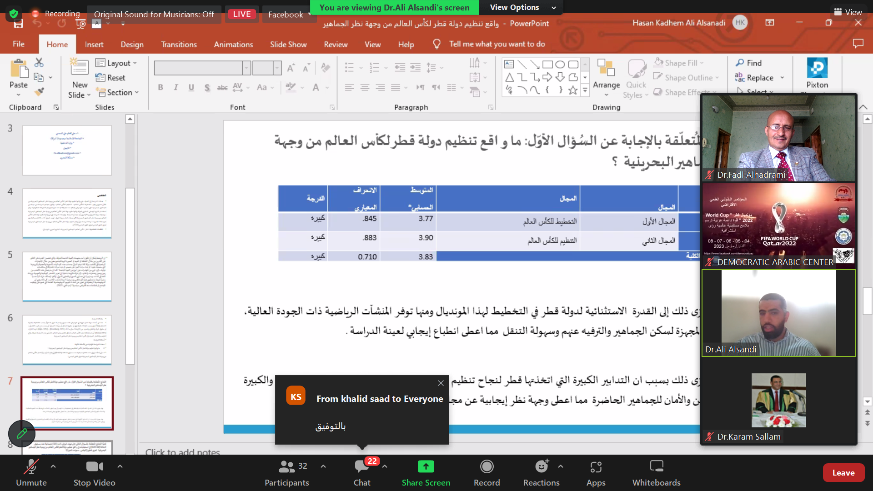Screen dimensions: 873x491
Task: Open the Reactions smiley icon
Action: 541,466
